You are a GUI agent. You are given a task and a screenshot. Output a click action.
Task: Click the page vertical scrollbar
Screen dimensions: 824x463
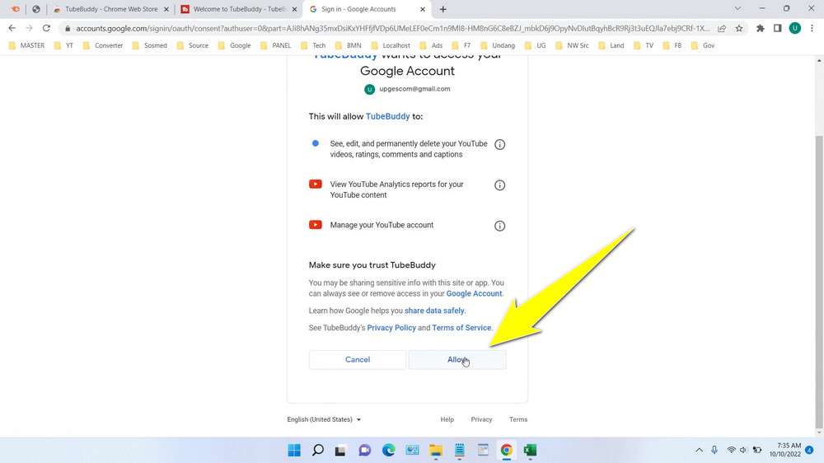coord(819,281)
